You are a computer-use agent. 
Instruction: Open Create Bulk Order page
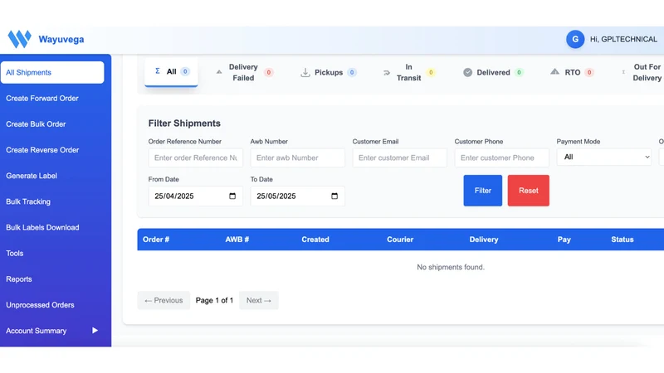(x=52, y=124)
